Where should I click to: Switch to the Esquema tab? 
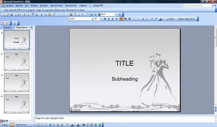click(7, 28)
